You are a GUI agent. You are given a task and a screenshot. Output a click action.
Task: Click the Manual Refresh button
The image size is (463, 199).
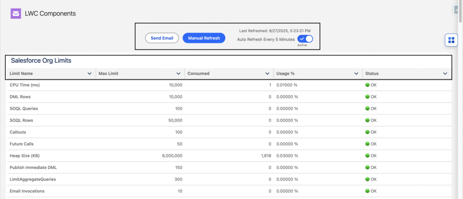204,38
